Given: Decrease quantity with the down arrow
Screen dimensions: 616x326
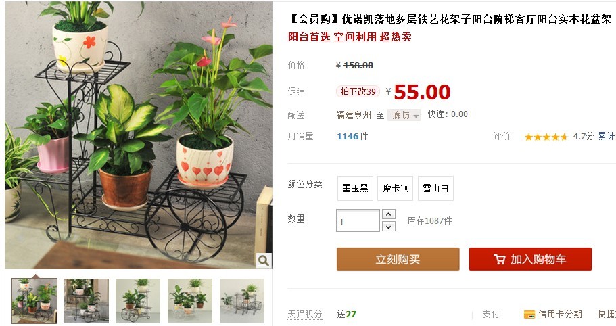Looking at the screenshot, I should 389,227.
